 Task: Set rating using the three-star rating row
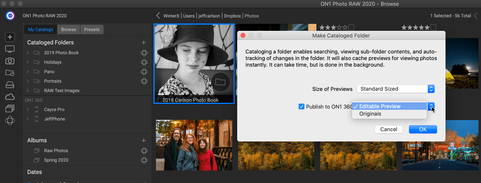334,28
